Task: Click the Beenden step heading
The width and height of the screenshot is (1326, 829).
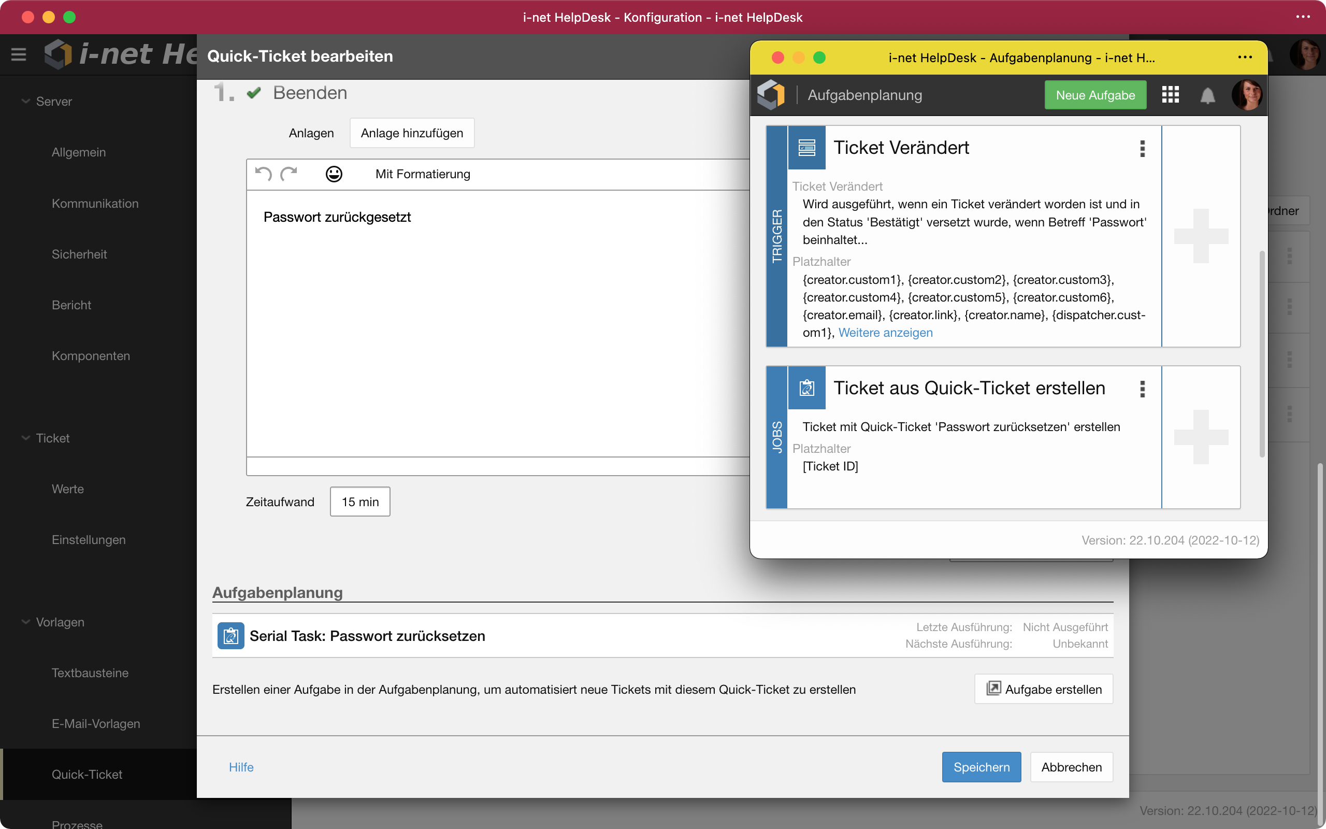Action: point(310,93)
